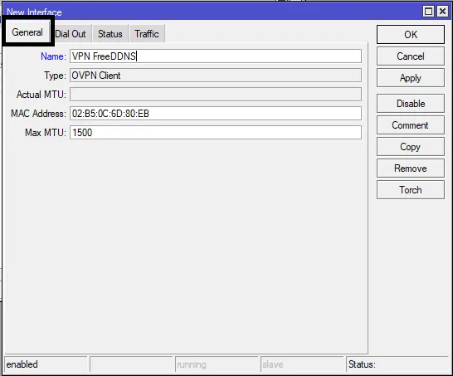Click the read-only Type field
453x376 pixels.
pyautogui.click(x=216, y=76)
